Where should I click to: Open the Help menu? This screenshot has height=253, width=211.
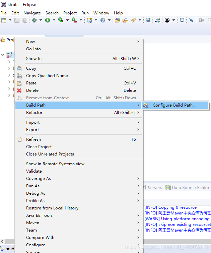(119, 13)
